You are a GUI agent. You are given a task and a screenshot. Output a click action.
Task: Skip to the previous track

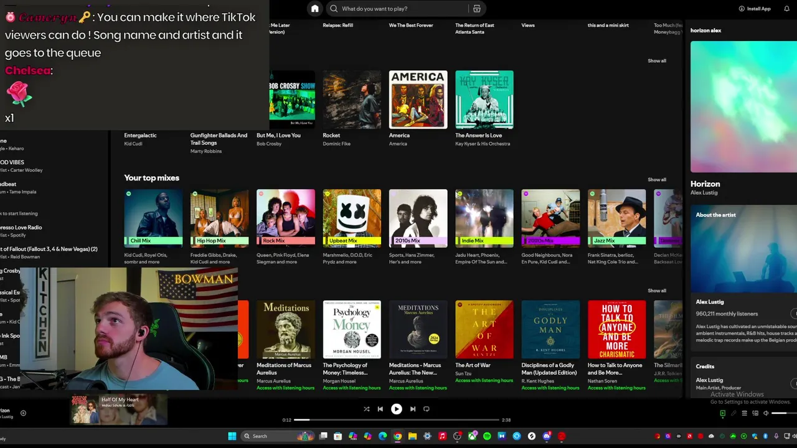click(380, 409)
